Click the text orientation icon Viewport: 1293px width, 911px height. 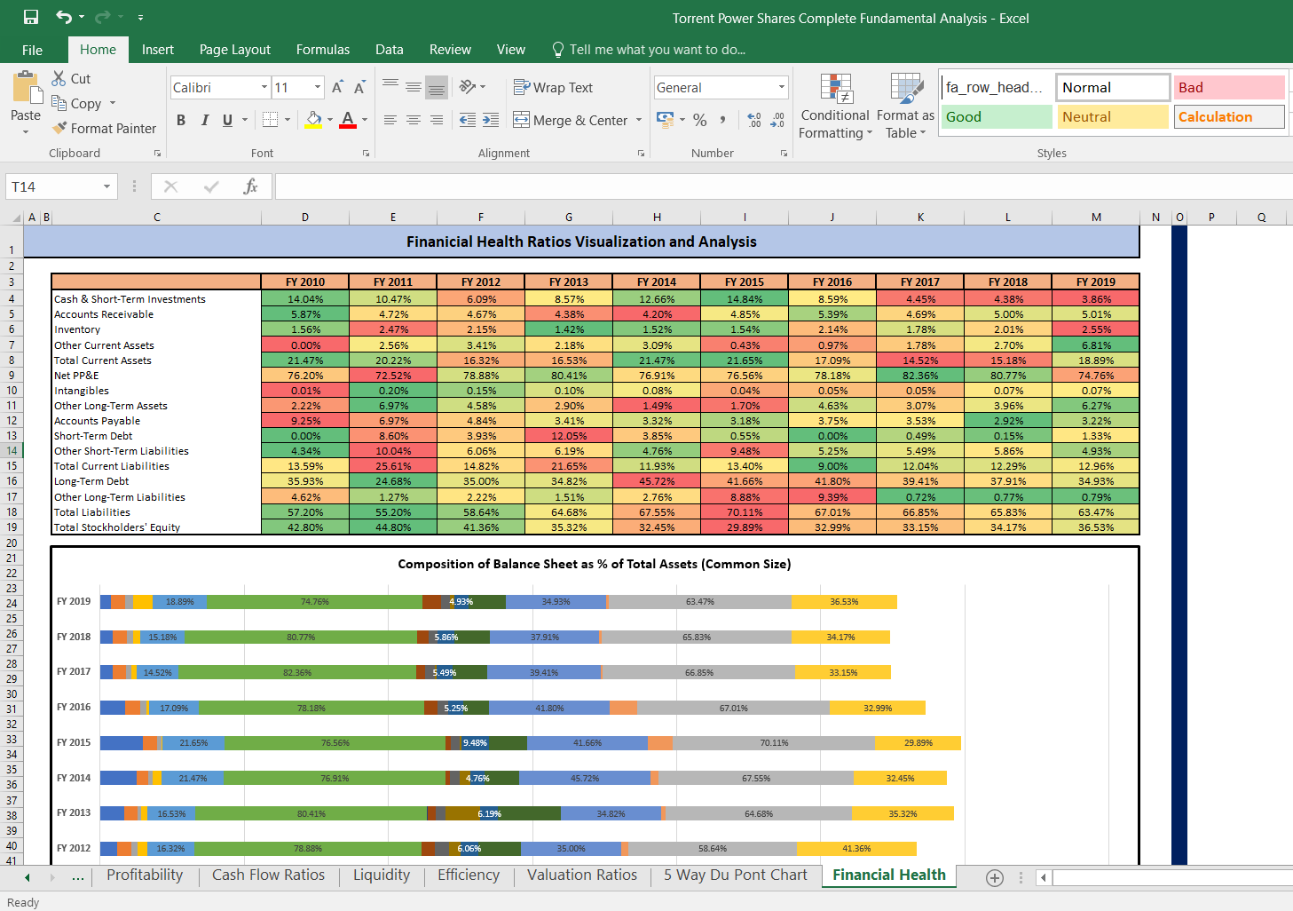coord(468,86)
